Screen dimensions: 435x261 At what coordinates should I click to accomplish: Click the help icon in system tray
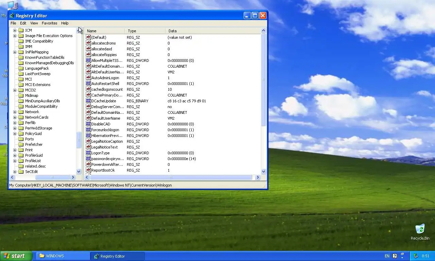(x=395, y=256)
